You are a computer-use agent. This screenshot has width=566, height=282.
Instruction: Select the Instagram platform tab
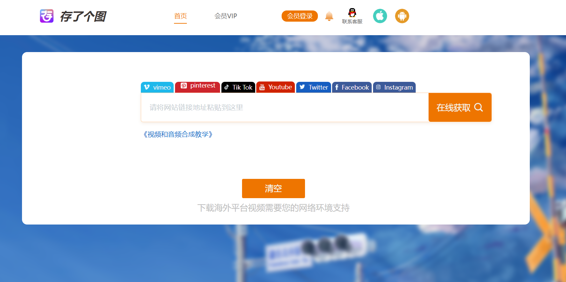[394, 87]
